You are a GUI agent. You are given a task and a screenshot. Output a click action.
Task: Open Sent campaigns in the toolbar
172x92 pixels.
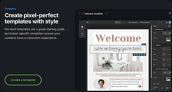click(x=134, y=22)
